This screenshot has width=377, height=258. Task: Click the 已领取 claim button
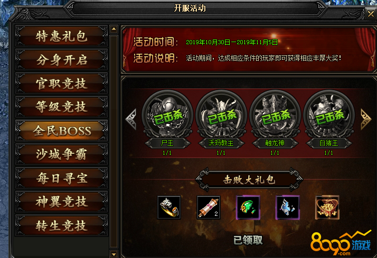click(x=248, y=240)
